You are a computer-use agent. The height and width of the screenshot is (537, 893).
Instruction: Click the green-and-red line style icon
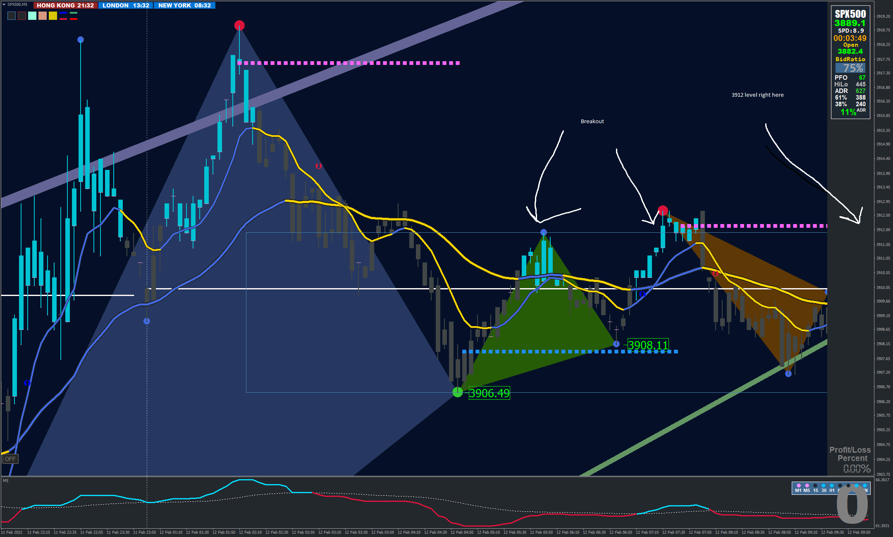tap(74, 16)
